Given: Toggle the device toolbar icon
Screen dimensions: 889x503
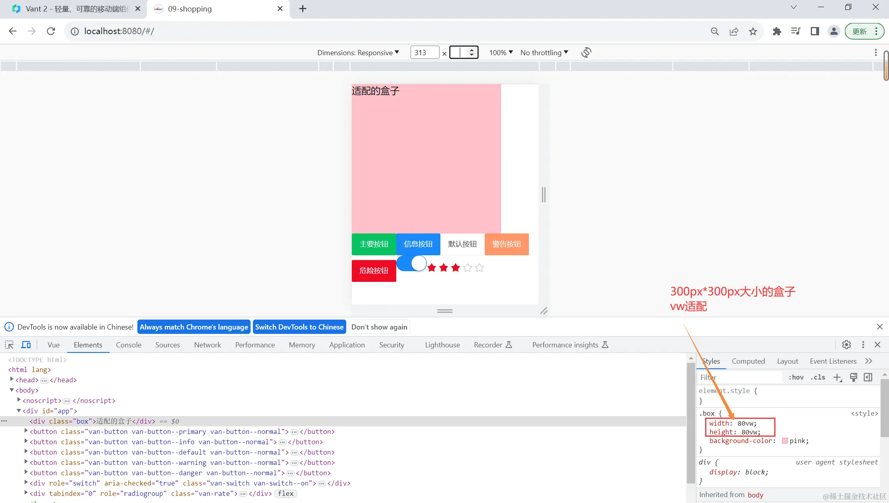Looking at the screenshot, I should pyautogui.click(x=26, y=345).
